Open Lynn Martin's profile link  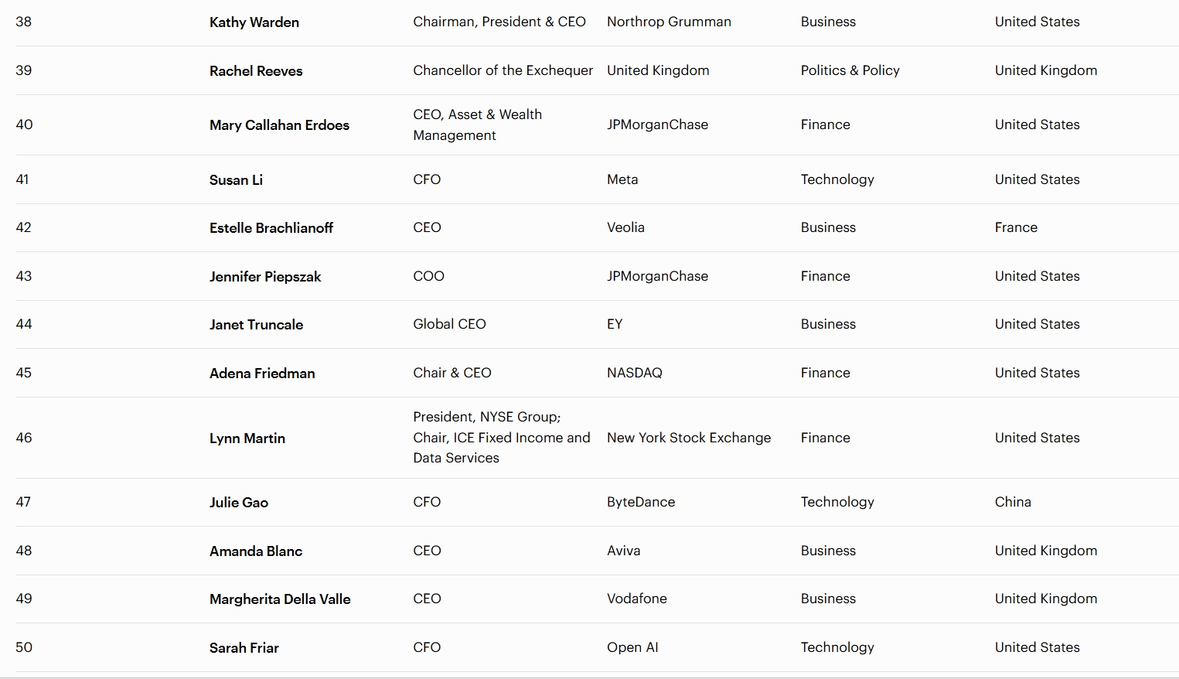247,438
